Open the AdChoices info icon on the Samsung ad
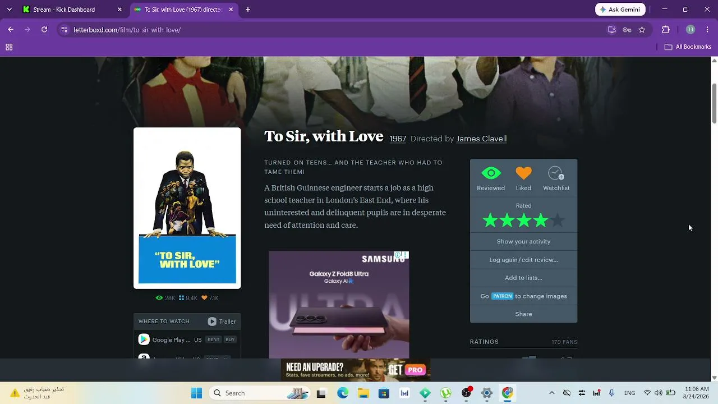This screenshot has height=404, width=718. (x=398, y=255)
